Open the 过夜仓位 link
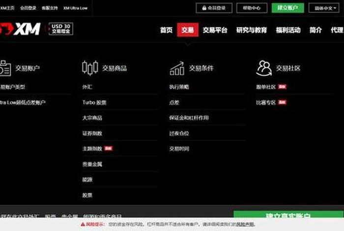 pos(179,133)
